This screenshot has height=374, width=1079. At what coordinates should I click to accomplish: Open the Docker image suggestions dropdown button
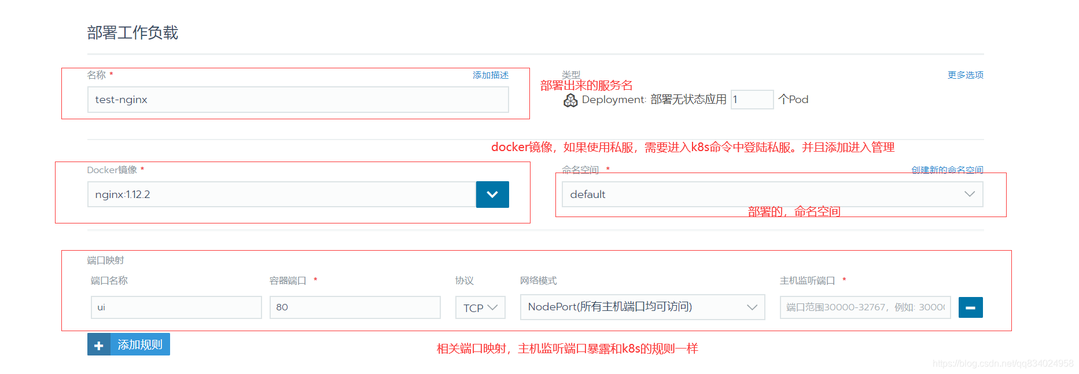[492, 195]
